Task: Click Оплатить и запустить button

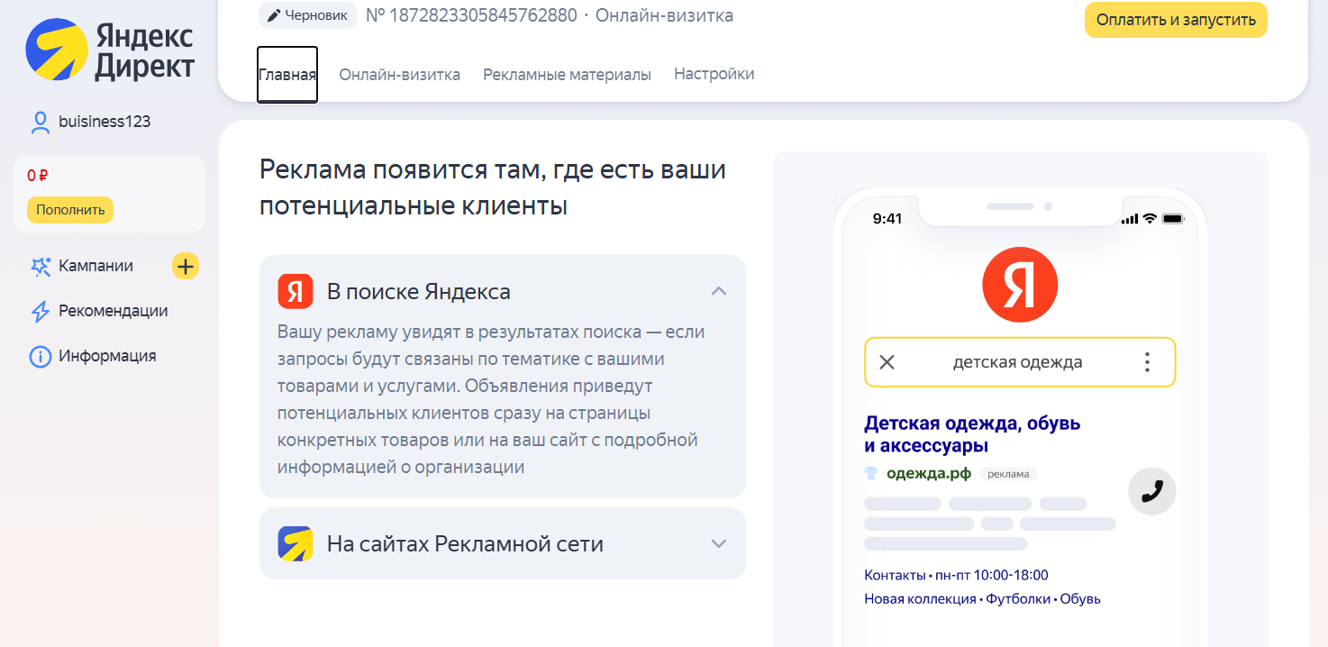Action: pyautogui.click(x=1176, y=20)
